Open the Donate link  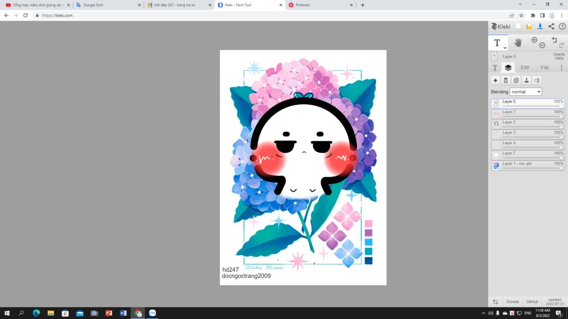513,302
